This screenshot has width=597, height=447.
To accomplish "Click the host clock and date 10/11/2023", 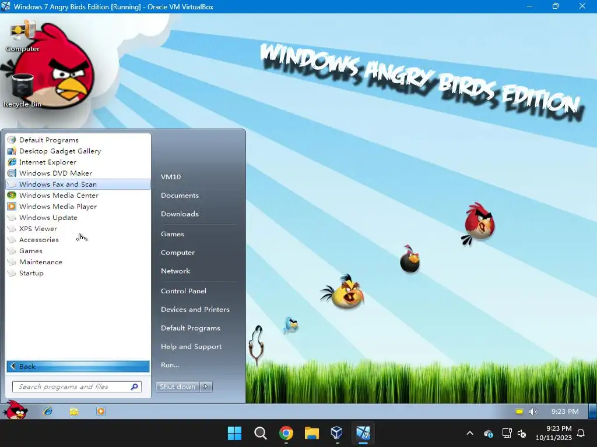I will (x=554, y=433).
